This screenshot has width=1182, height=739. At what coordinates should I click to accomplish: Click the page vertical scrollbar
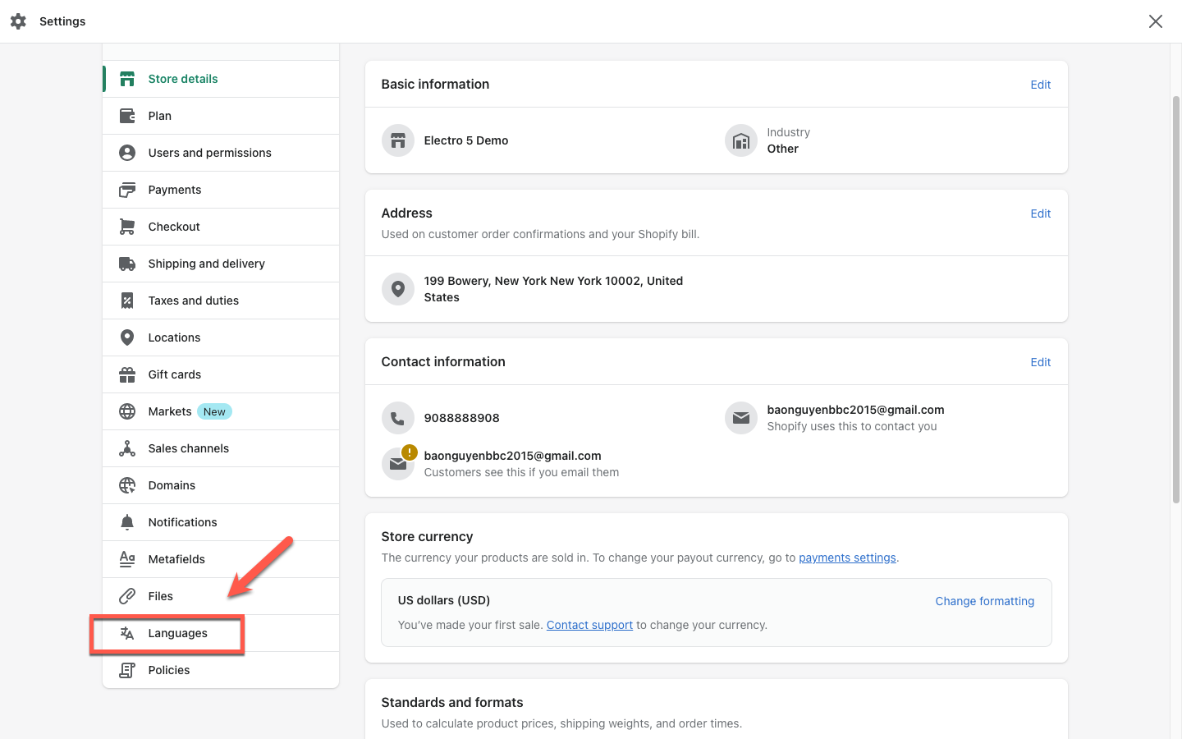click(1175, 300)
